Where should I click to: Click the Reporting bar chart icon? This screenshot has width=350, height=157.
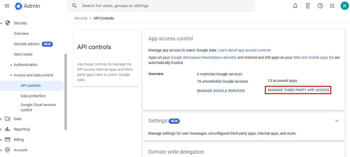(x=8, y=129)
